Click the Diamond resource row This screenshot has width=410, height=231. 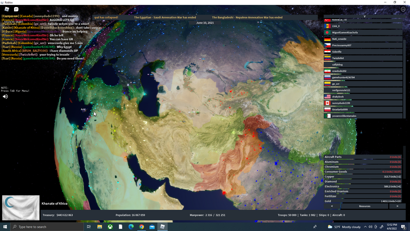(x=363, y=182)
